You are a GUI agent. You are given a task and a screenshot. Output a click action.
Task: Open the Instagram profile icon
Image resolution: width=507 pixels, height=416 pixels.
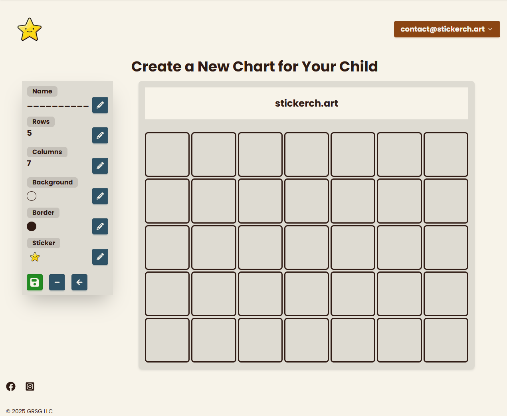[30, 386]
